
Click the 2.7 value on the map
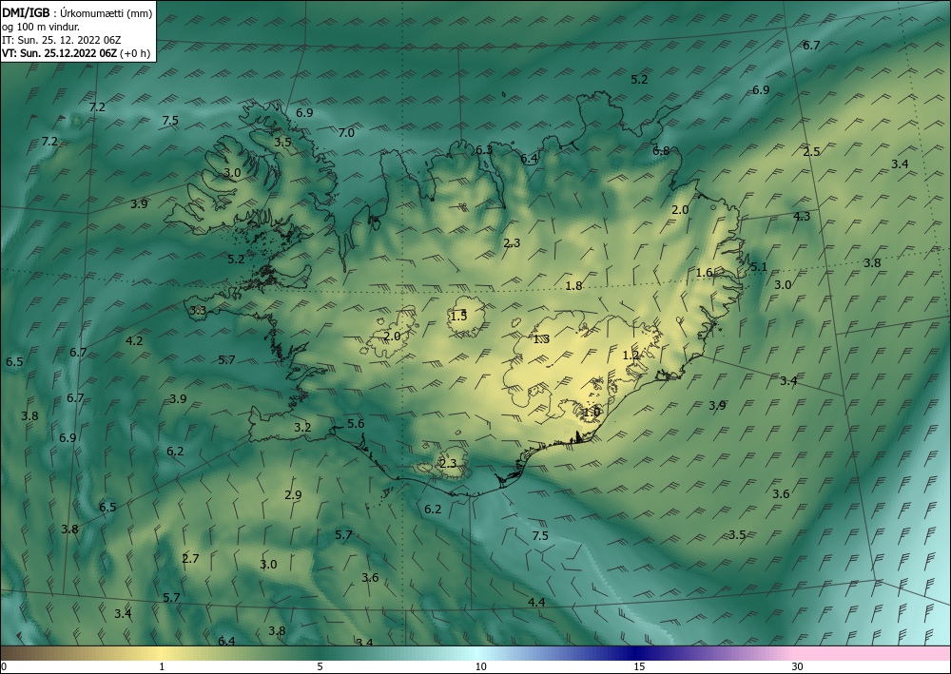point(190,558)
